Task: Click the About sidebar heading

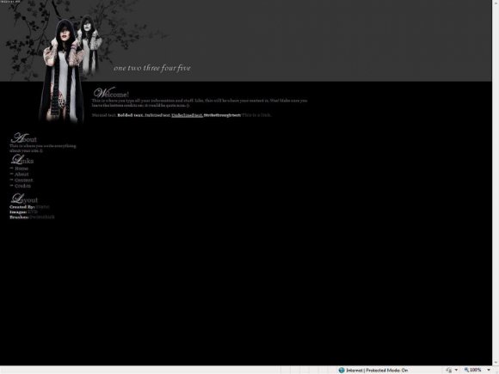Action: pyautogui.click(x=24, y=138)
